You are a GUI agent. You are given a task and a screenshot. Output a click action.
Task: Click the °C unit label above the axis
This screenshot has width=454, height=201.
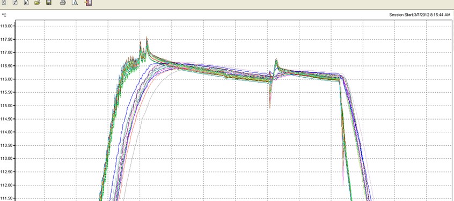pos(4,15)
